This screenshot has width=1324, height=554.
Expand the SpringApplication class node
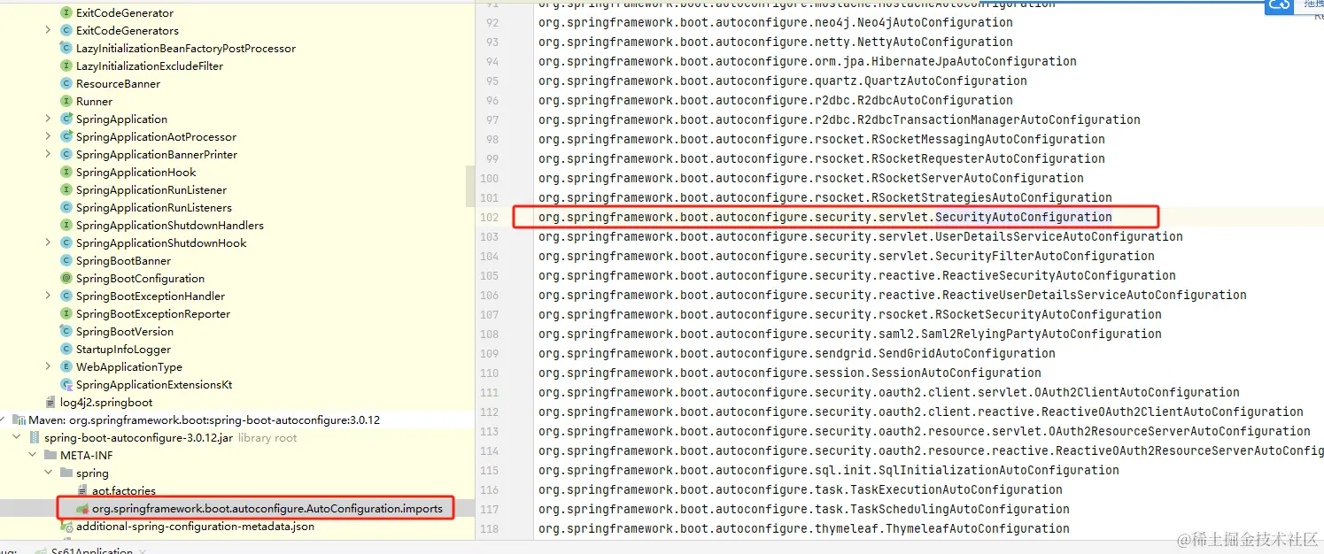pos(48,119)
